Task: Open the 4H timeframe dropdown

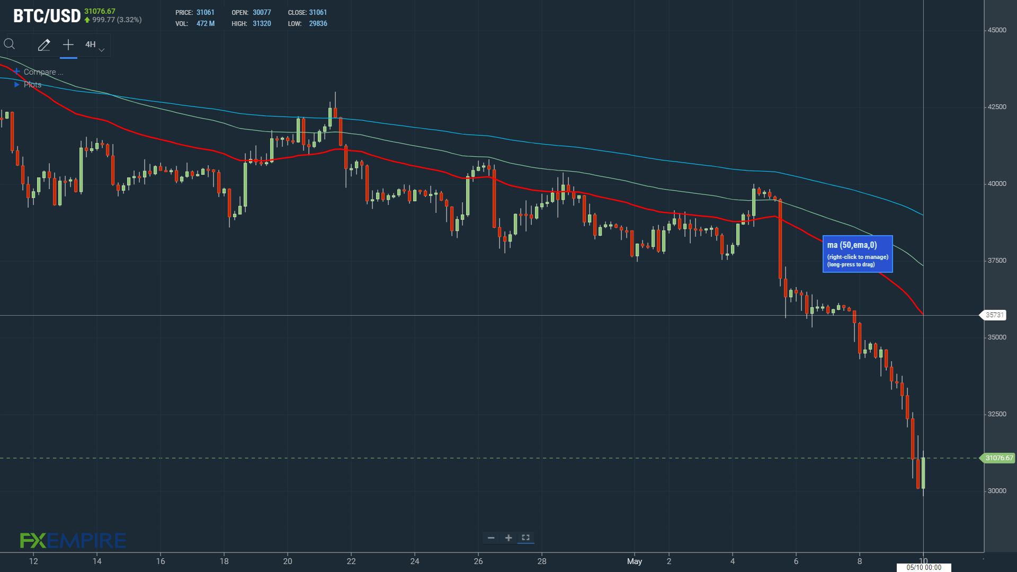Action: (95, 45)
